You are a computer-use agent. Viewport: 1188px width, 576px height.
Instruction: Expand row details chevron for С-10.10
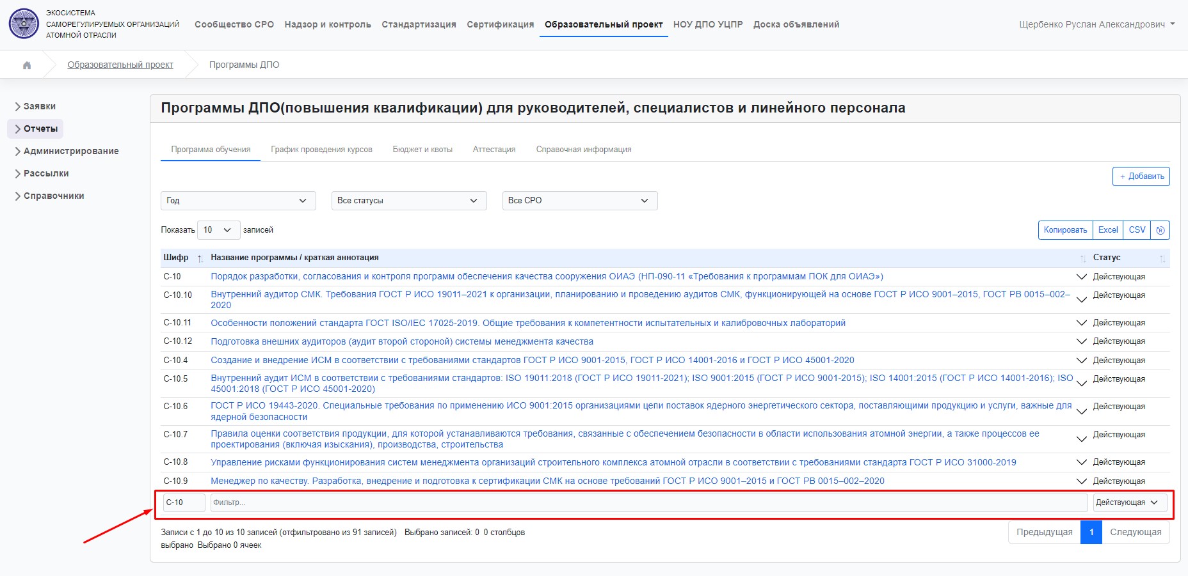coord(1082,299)
